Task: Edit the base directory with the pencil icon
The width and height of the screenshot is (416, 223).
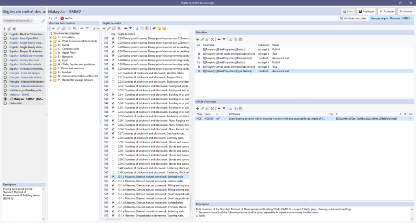Action: [43, 21]
